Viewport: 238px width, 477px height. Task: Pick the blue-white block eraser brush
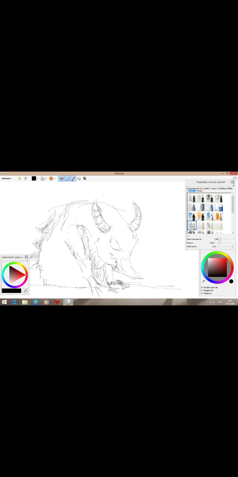point(219,207)
